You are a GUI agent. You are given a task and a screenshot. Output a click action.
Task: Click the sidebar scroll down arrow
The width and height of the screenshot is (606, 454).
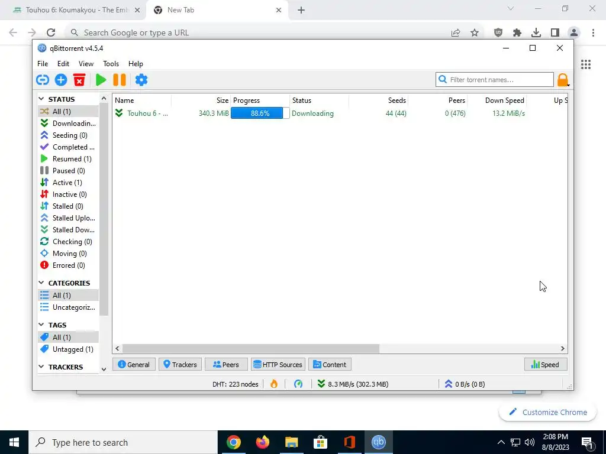tap(104, 369)
